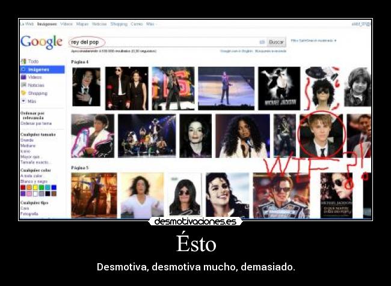Pick the brown color swatch
This screenshot has height=286, width=391.
[54, 193]
